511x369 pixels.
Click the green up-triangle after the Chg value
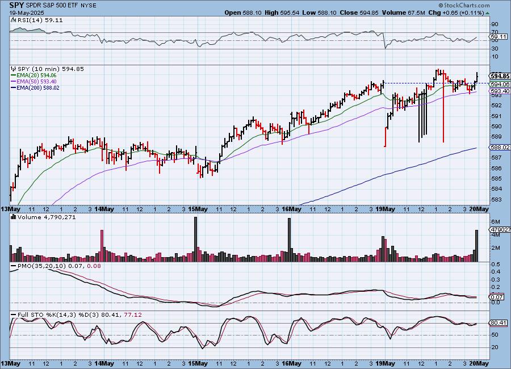[x=487, y=13]
